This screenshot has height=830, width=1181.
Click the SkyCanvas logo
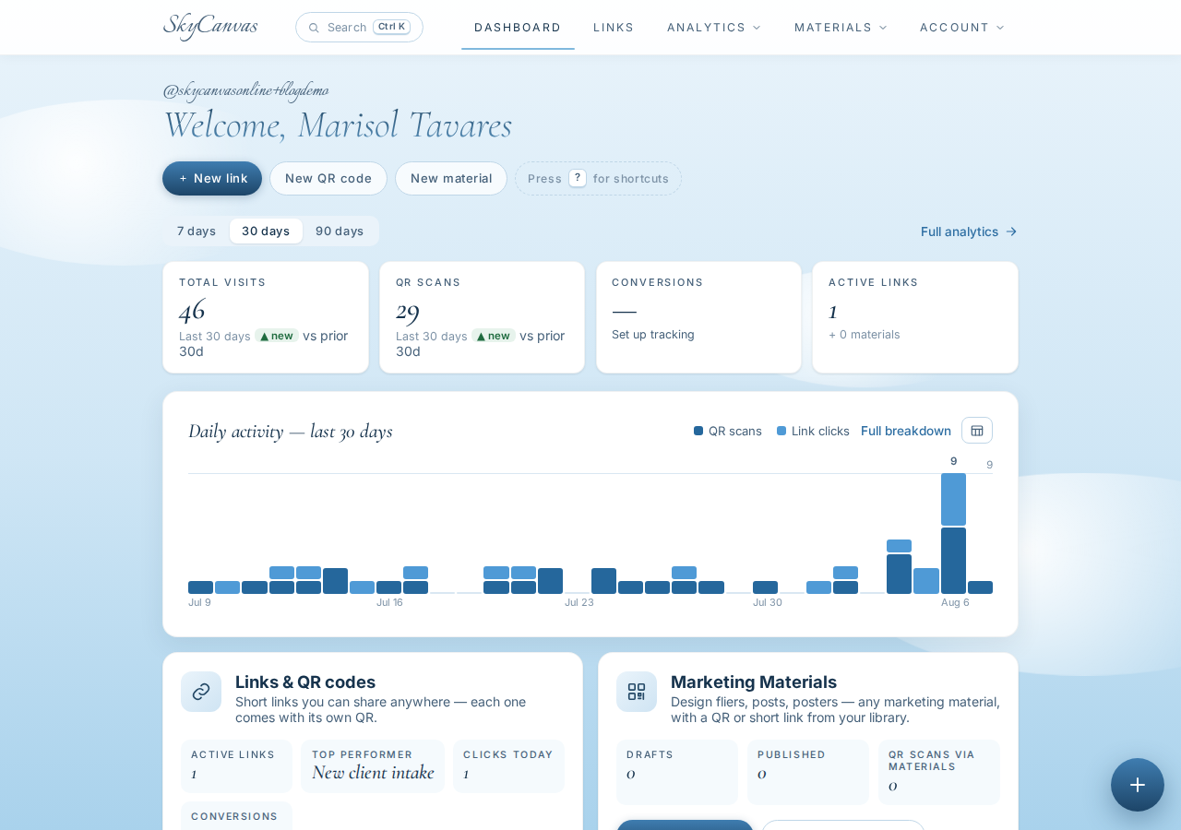pos(210,26)
